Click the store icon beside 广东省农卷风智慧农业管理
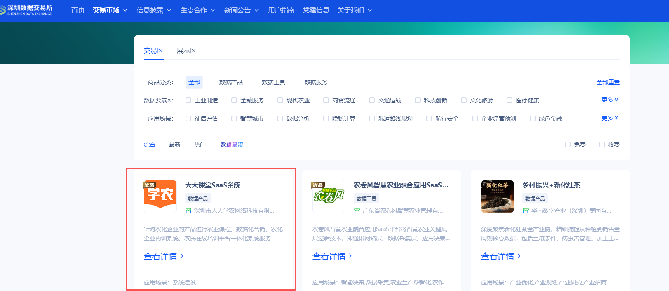The image size is (669, 291). click(x=357, y=211)
